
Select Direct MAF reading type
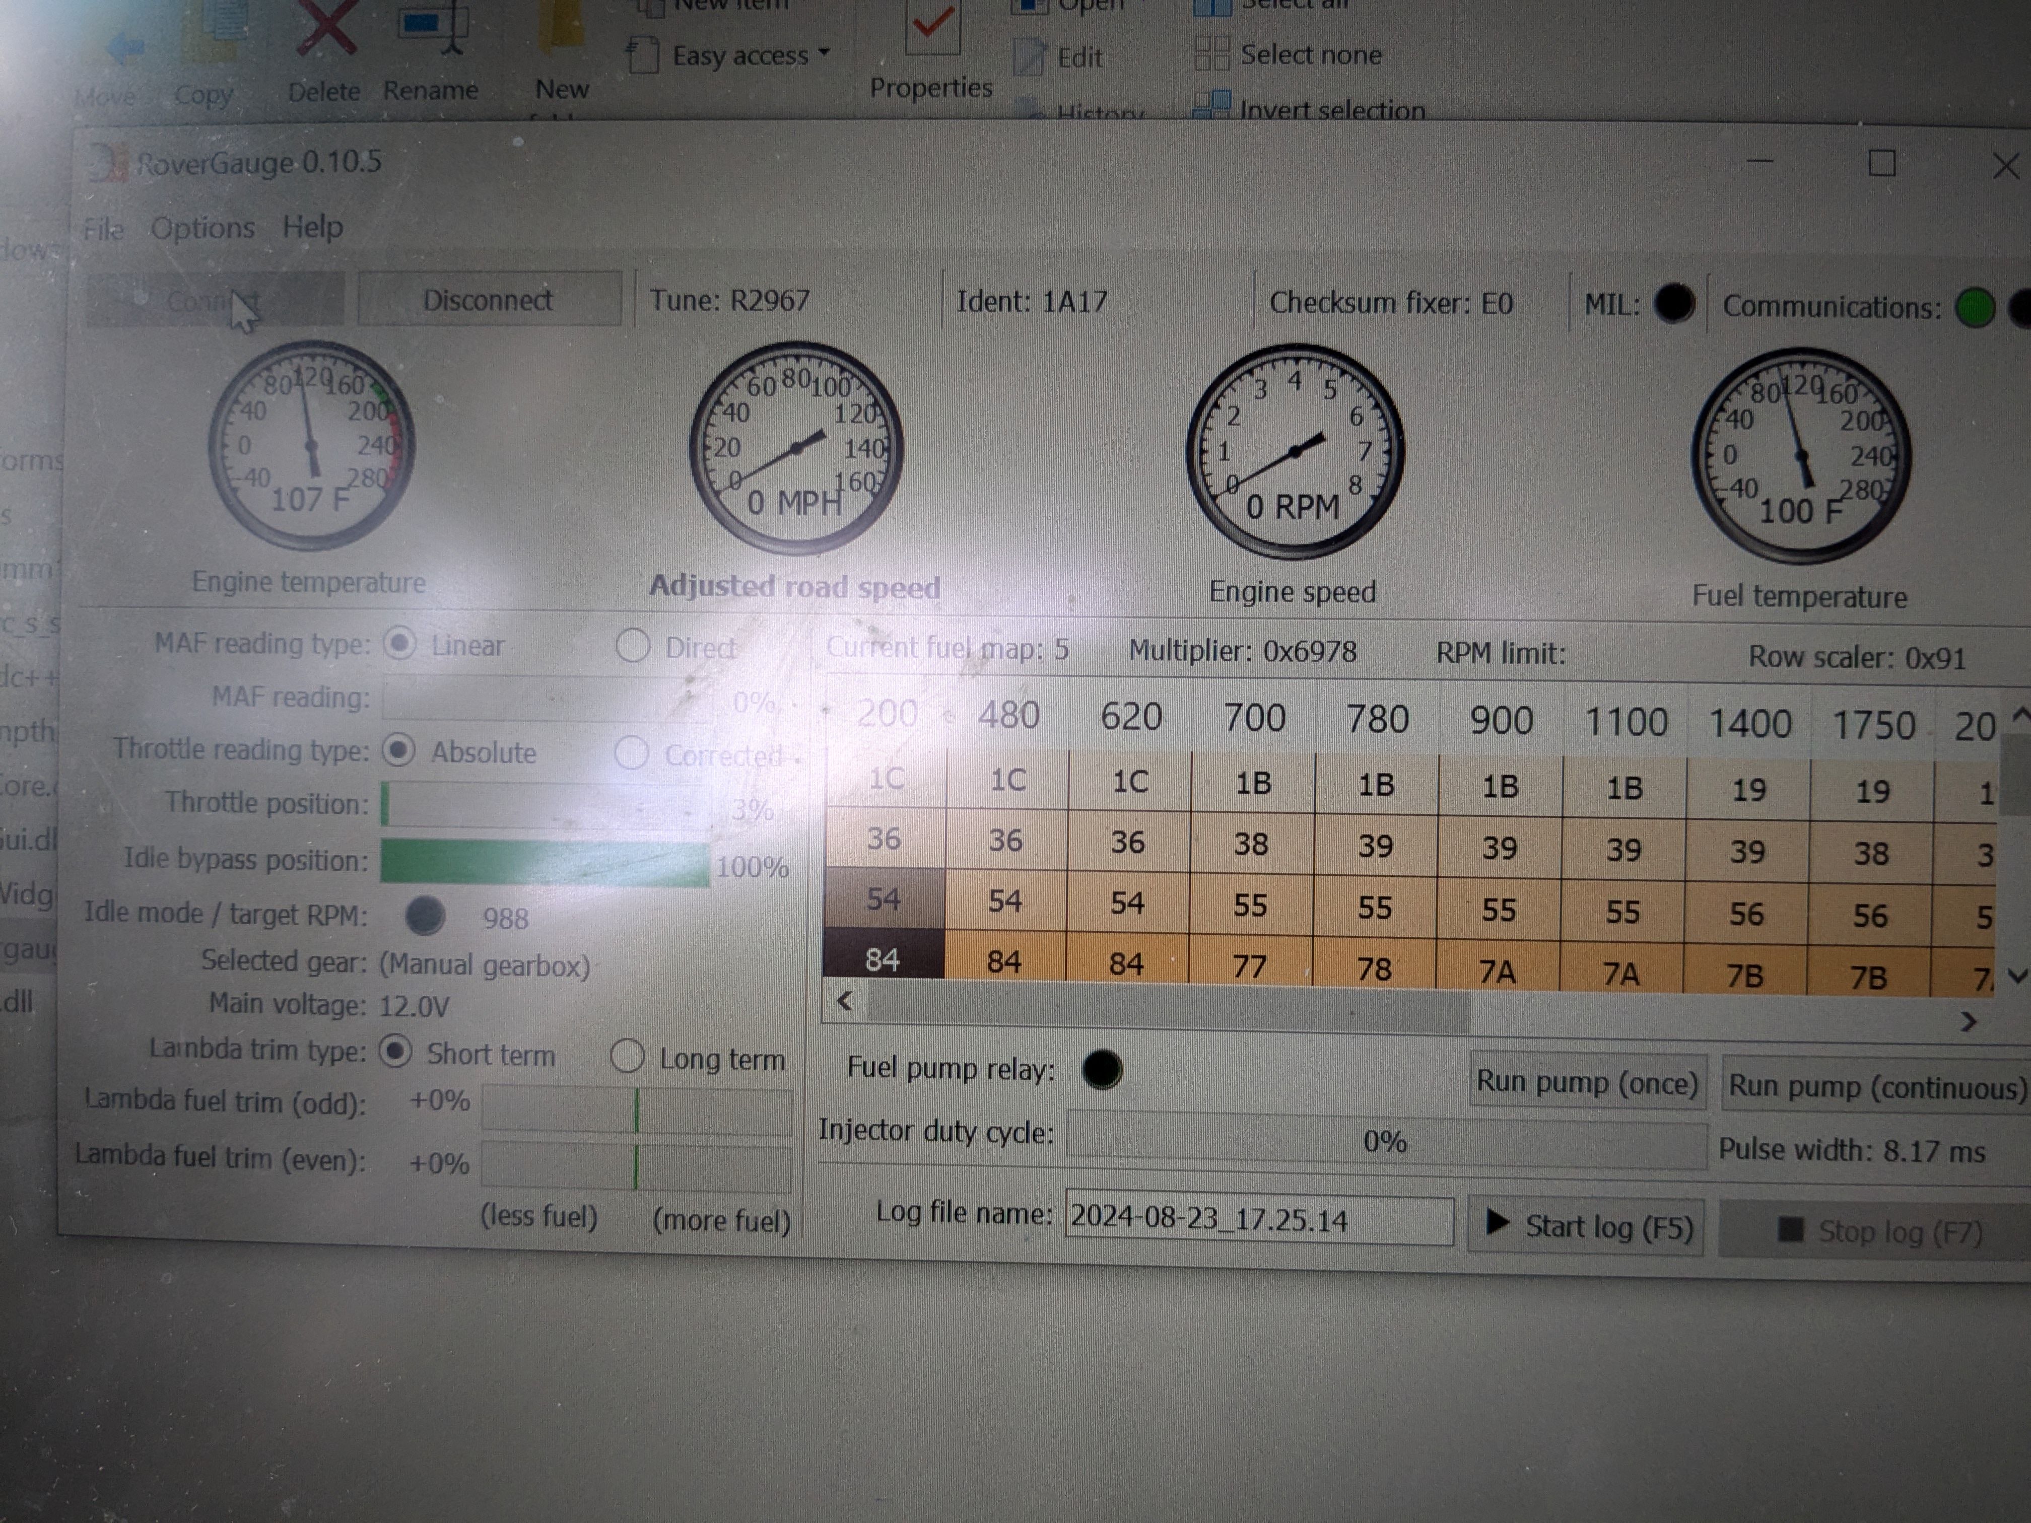tap(633, 645)
